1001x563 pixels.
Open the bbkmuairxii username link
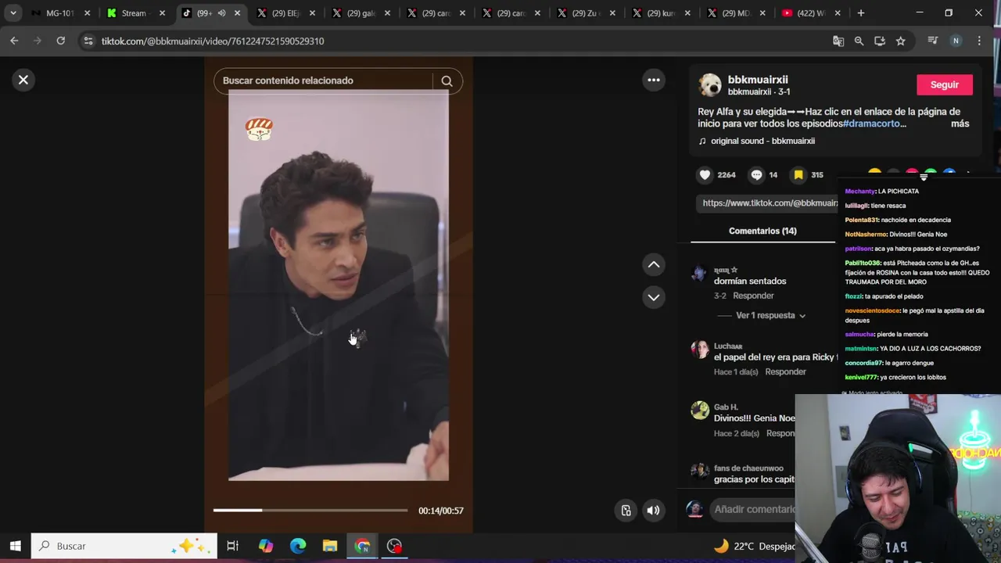tap(758, 80)
